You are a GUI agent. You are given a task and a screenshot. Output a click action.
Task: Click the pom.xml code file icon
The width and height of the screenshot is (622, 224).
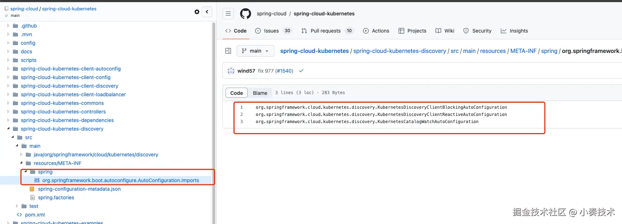pyautogui.click(x=19, y=215)
